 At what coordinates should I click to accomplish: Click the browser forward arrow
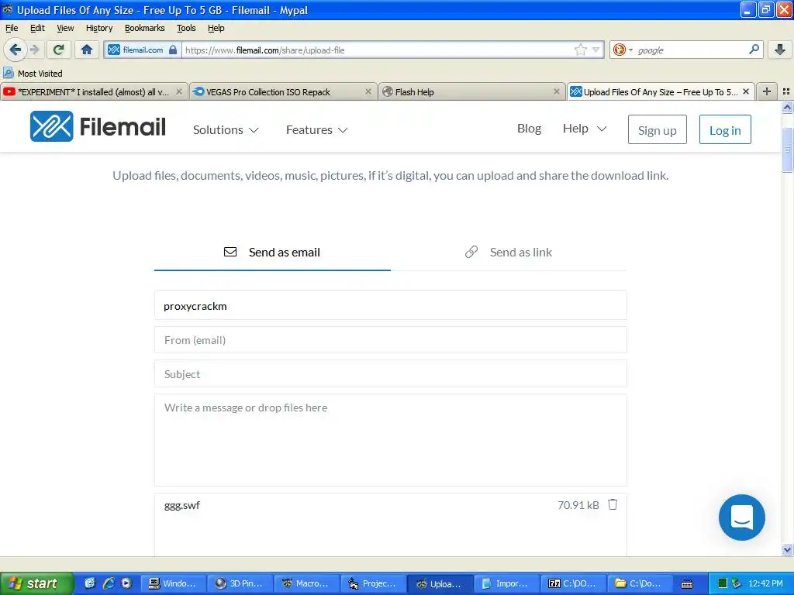click(x=34, y=50)
